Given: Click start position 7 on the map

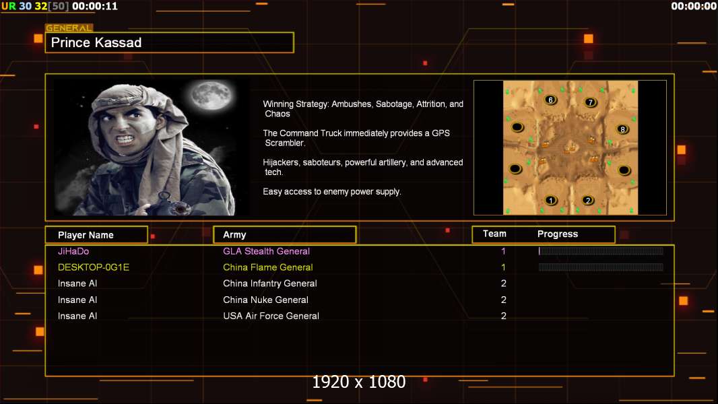Looking at the screenshot, I should (x=591, y=102).
